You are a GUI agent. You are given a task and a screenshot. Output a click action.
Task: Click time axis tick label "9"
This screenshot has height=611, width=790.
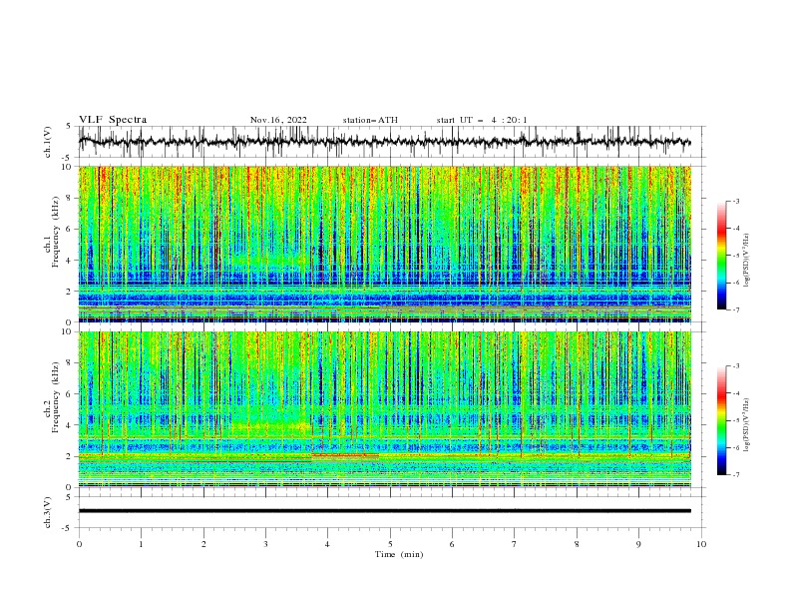[638, 544]
